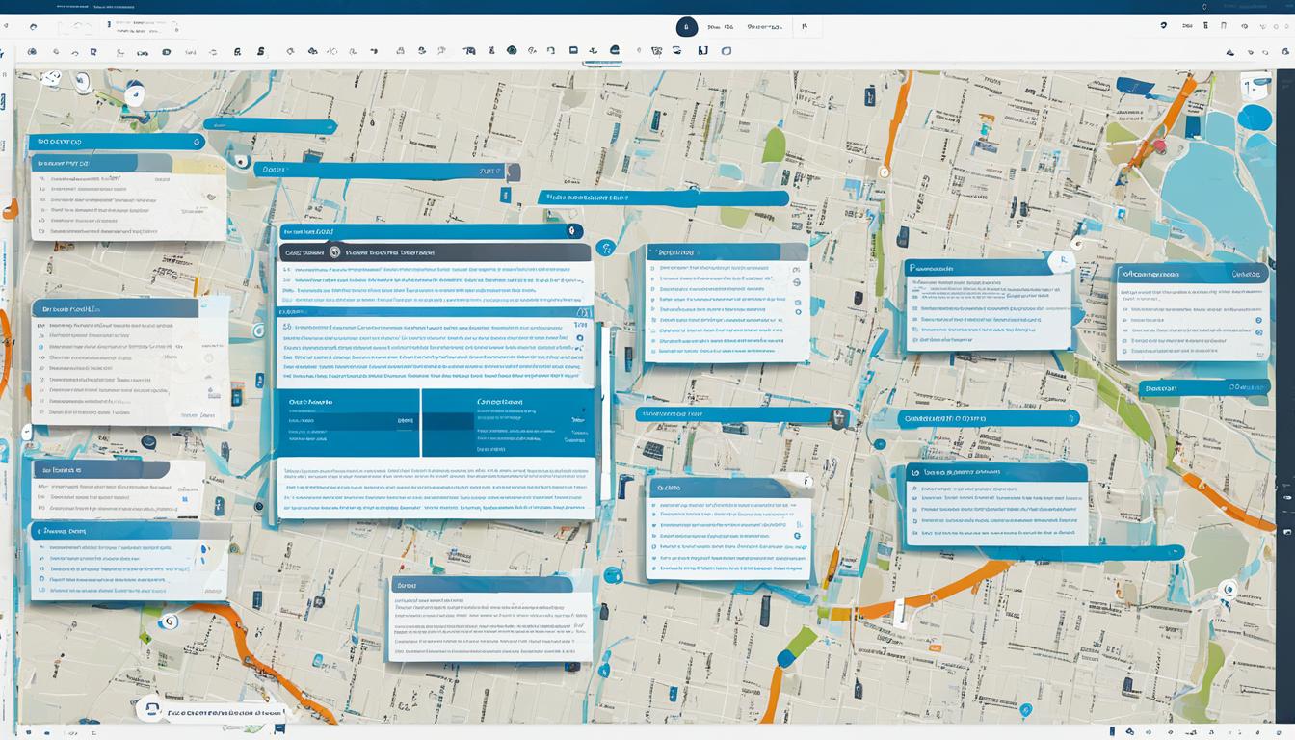Open the layers panel icon in the toolbar

(573, 50)
